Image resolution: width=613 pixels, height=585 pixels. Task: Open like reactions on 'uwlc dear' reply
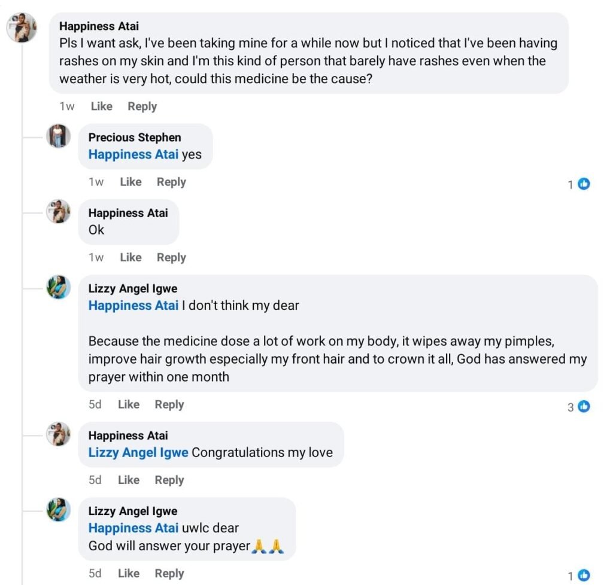coord(584,575)
